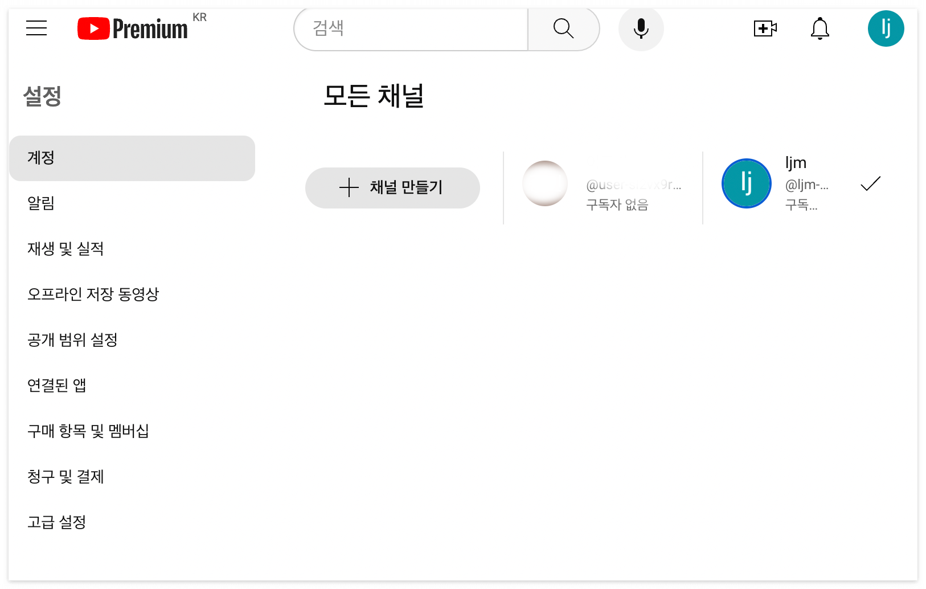Open 연결된 앱 settings
Viewport: 926px width, 589px height.
[x=57, y=386]
